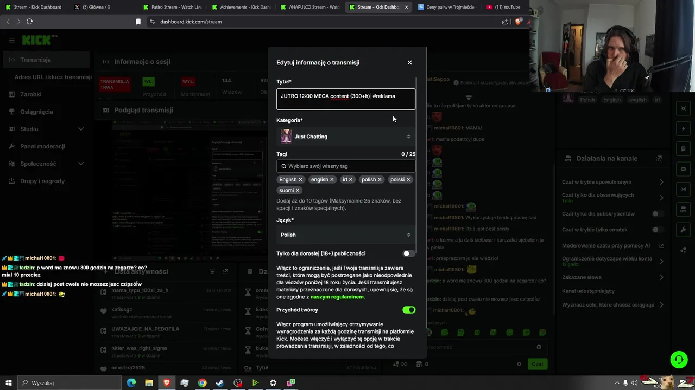This screenshot has width=695, height=390.
Task: Click the wrench icon in right rail
Action: tap(683, 230)
